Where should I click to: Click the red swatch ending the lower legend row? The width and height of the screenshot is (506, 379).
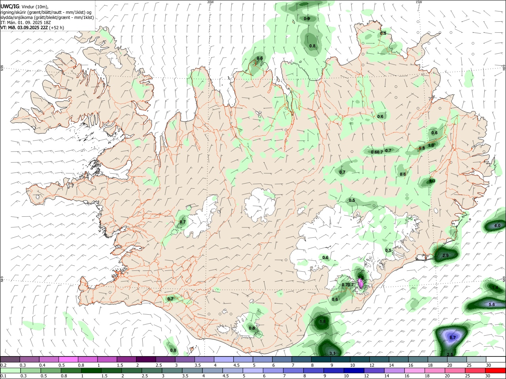tap(495, 370)
